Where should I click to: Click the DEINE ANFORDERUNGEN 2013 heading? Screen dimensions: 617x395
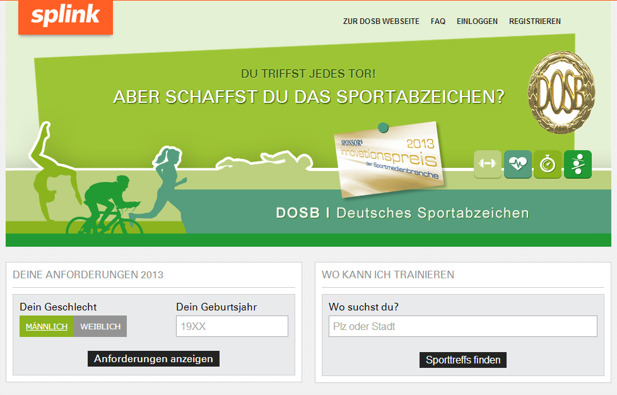click(x=88, y=274)
